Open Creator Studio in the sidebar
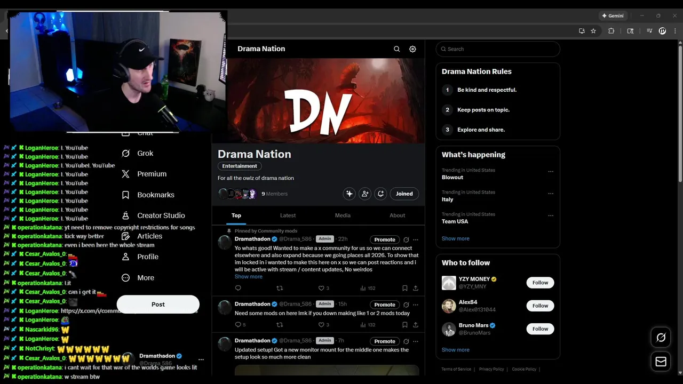Image resolution: width=683 pixels, height=384 pixels. [x=154, y=215]
